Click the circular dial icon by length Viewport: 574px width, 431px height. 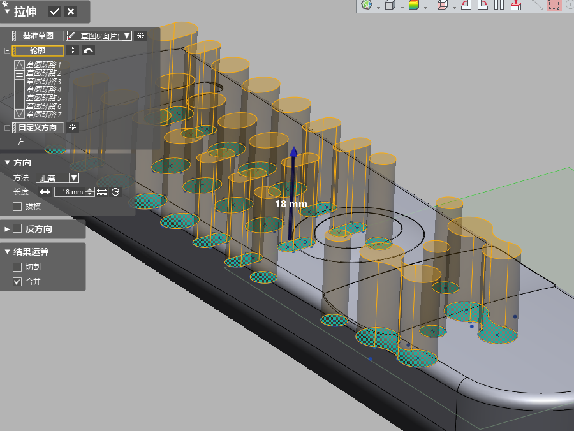pyautogui.click(x=115, y=192)
